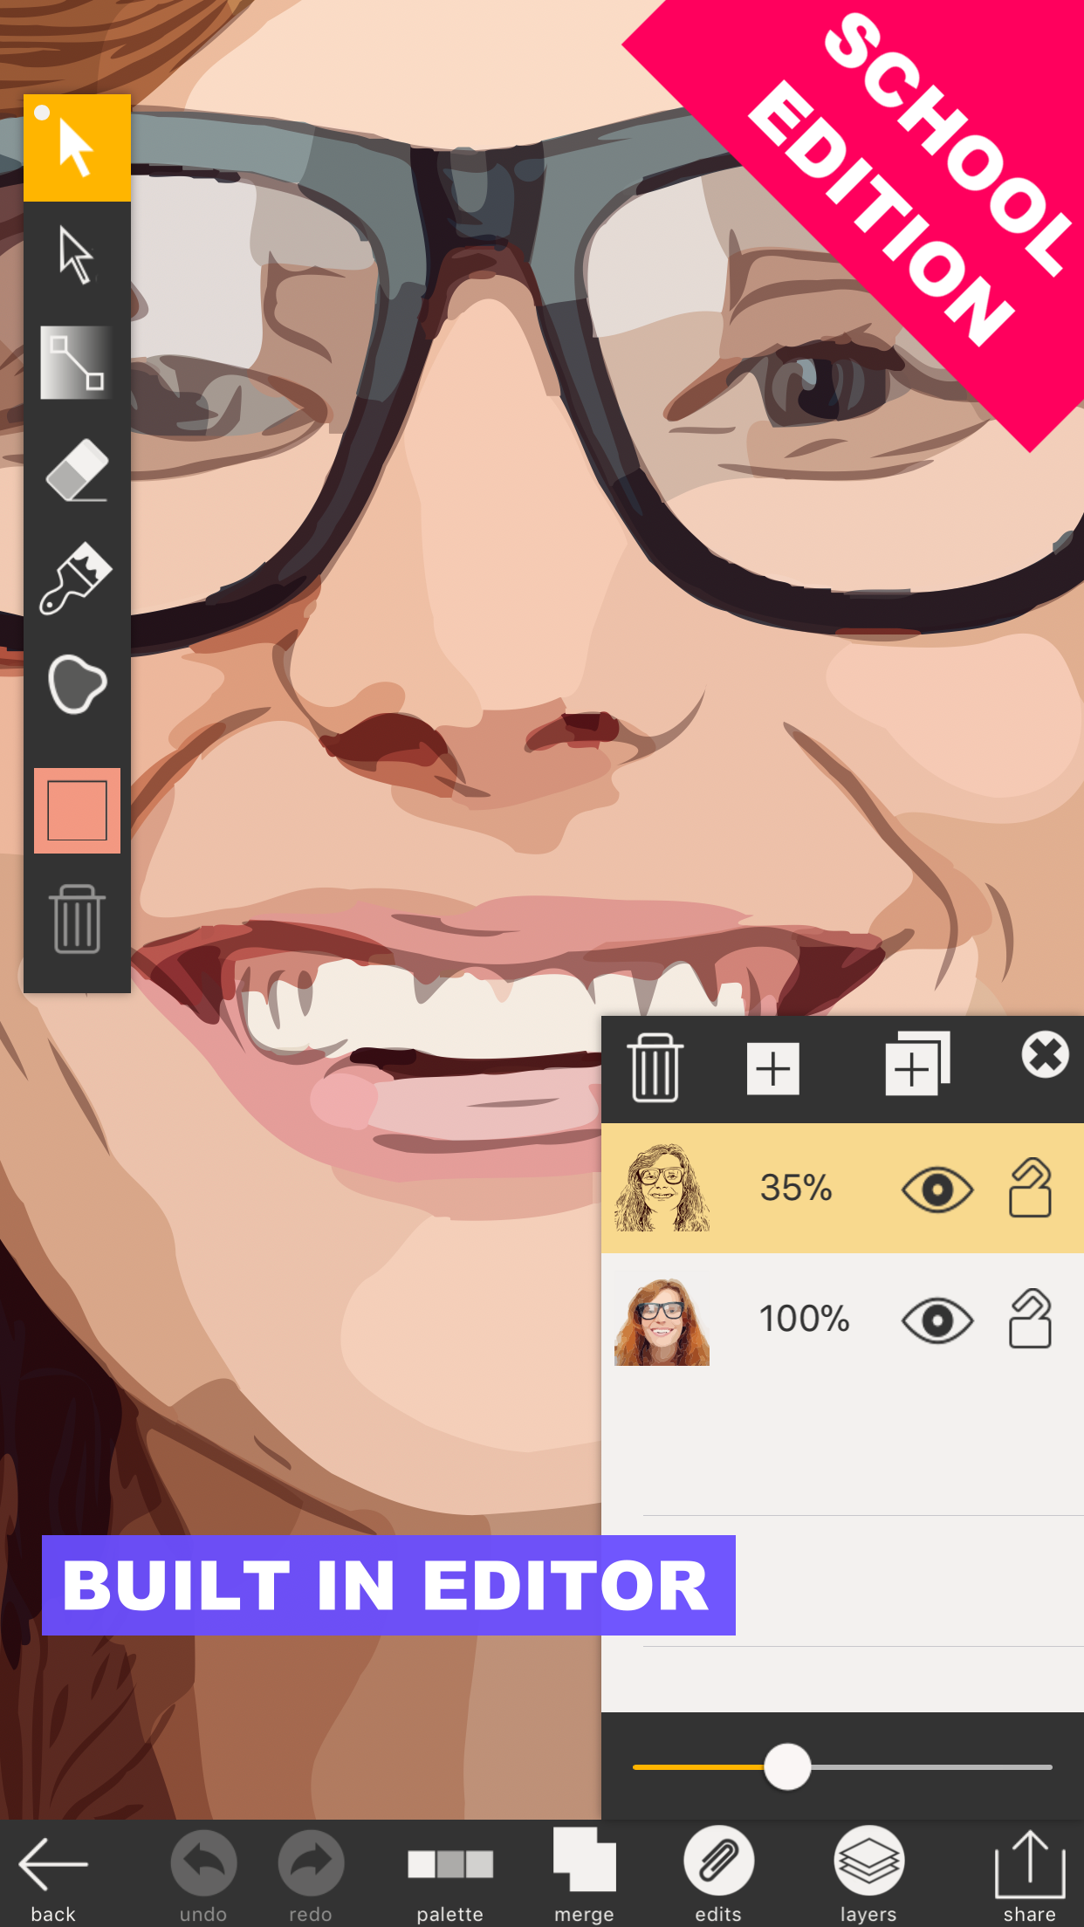
Task: Open the salmon color swatch
Action: [x=77, y=811]
